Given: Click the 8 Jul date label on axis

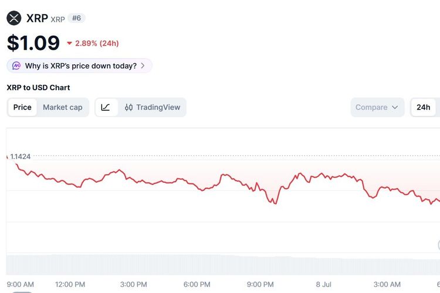Looking at the screenshot, I should [x=323, y=284].
